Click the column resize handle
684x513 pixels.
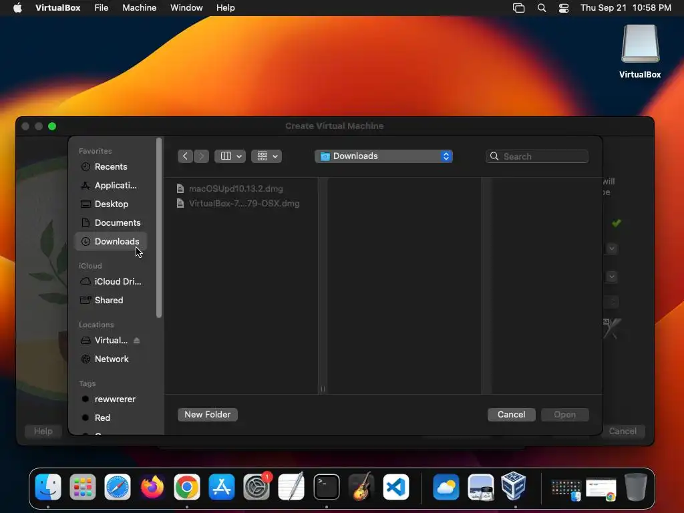(323, 389)
